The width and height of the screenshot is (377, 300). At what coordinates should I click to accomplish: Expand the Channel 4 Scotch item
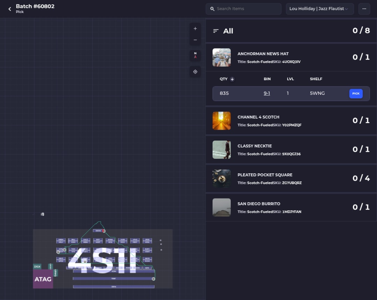291,121
